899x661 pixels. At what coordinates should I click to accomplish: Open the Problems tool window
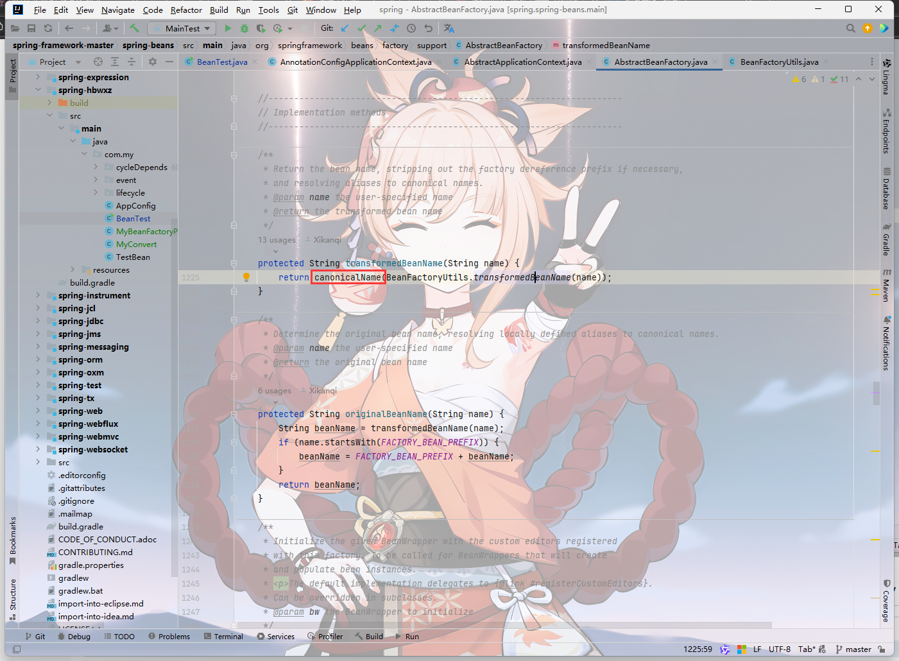[x=169, y=637]
